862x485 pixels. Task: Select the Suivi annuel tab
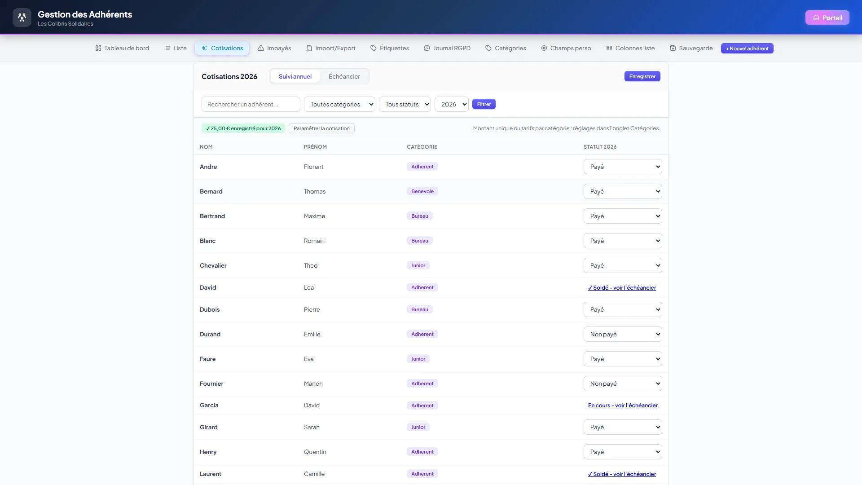pyautogui.click(x=295, y=76)
